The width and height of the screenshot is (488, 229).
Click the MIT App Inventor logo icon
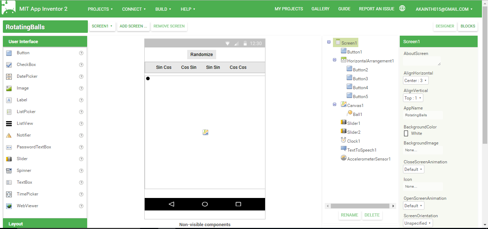pos(9,8)
